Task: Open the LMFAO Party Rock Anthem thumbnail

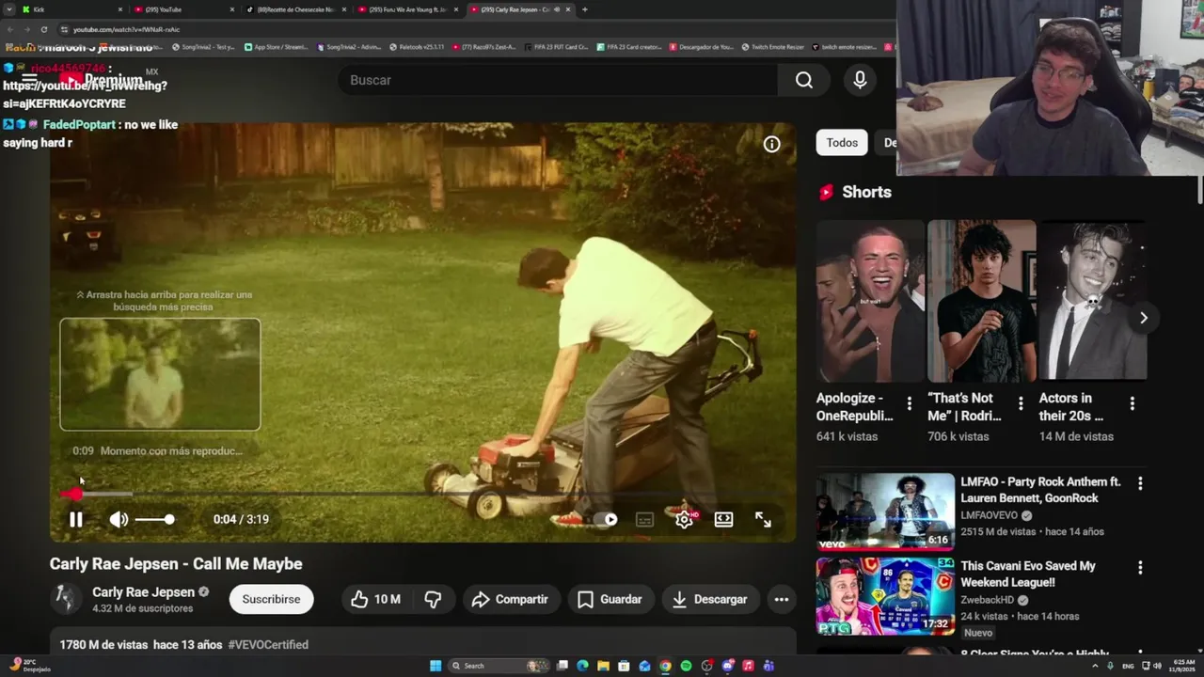Action: click(x=885, y=512)
